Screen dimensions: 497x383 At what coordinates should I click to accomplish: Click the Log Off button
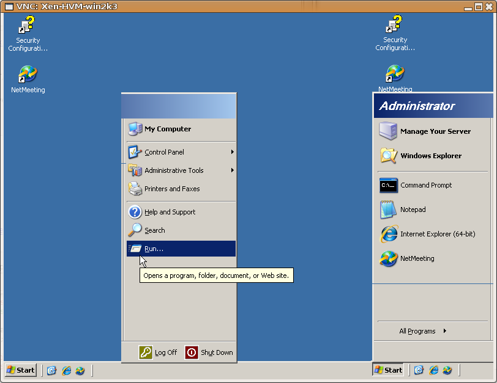tap(158, 352)
